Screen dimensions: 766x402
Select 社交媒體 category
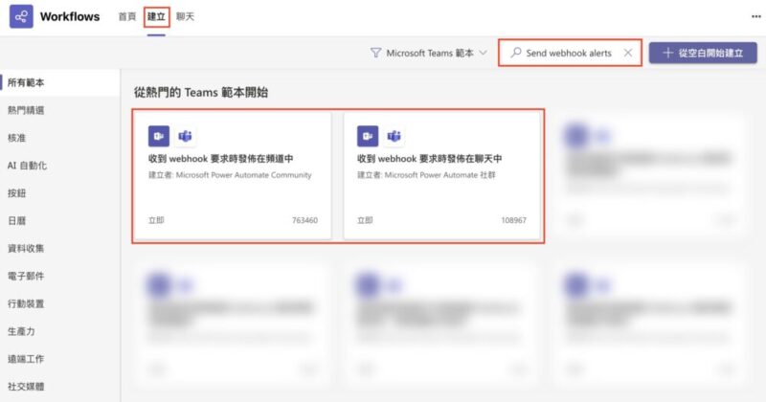pos(59,387)
